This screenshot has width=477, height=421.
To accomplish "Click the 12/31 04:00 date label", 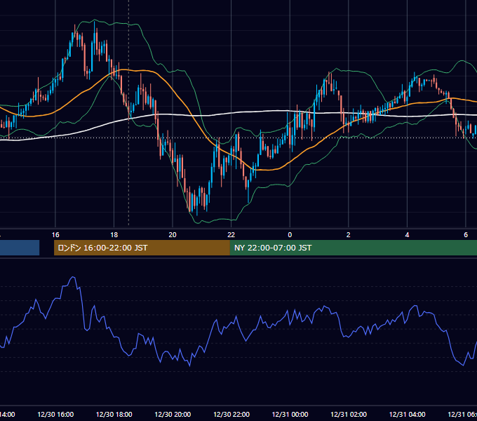I will (407, 414).
